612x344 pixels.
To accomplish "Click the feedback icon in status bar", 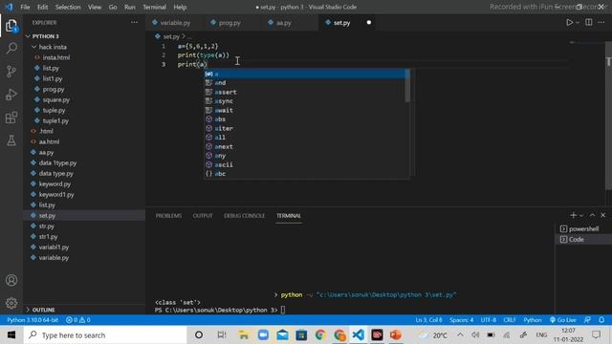I will [587, 320].
